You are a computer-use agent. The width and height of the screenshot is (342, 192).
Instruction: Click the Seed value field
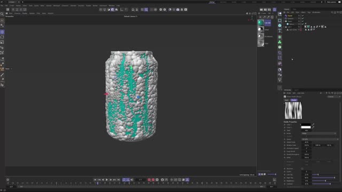click(x=306, y=130)
